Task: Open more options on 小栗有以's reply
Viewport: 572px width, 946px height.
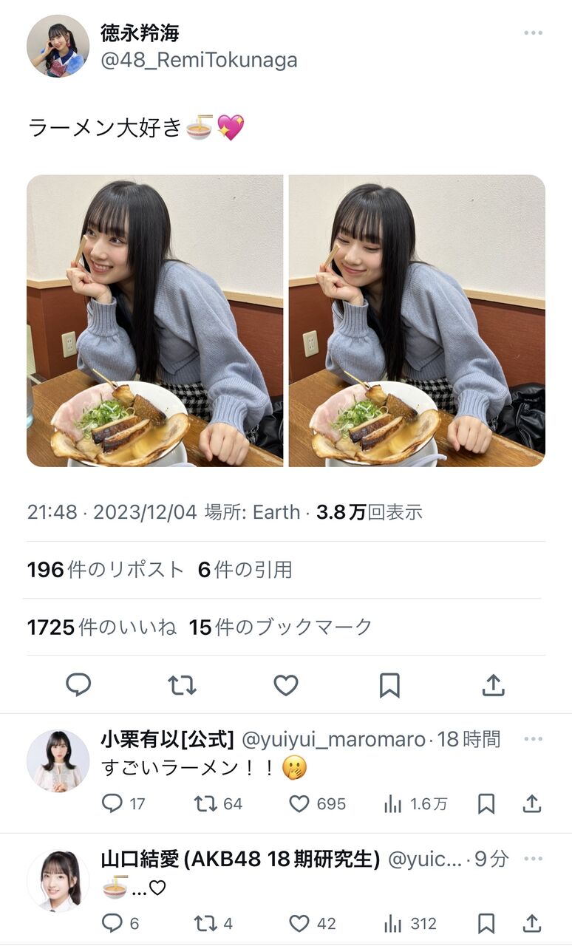Action: (x=534, y=739)
